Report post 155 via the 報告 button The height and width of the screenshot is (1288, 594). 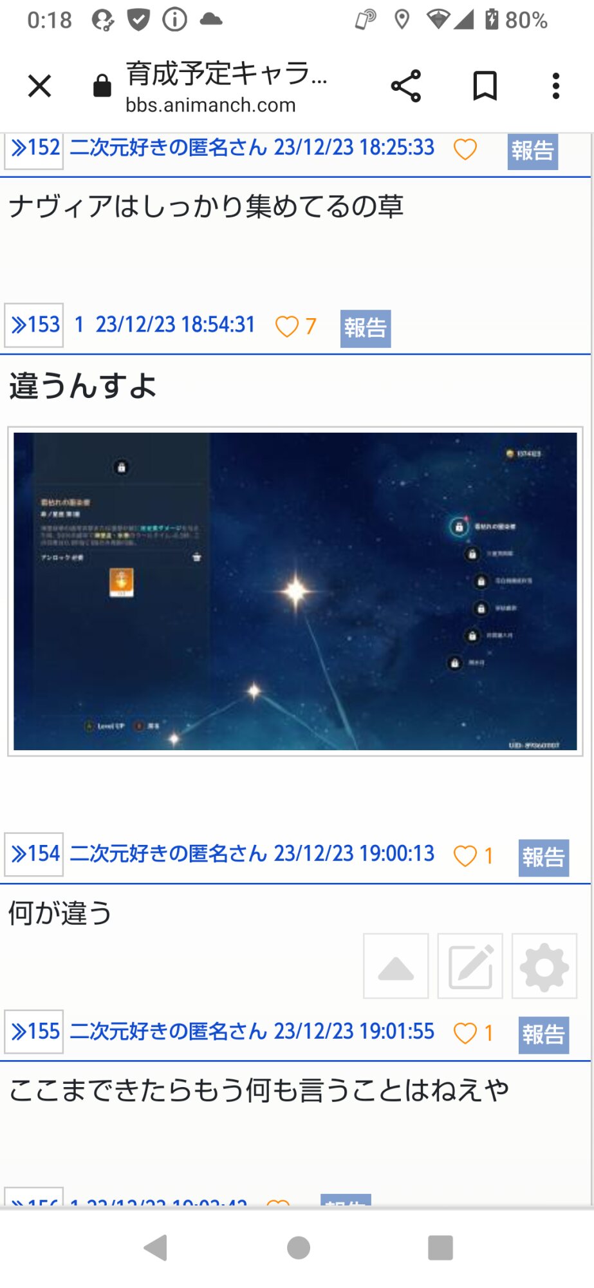click(x=544, y=1035)
